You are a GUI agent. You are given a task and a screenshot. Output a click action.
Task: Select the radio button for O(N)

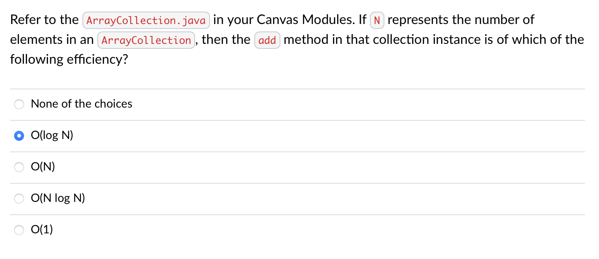point(19,167)
